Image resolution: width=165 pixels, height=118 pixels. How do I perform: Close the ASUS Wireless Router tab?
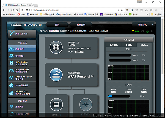(x=30, y=5)
